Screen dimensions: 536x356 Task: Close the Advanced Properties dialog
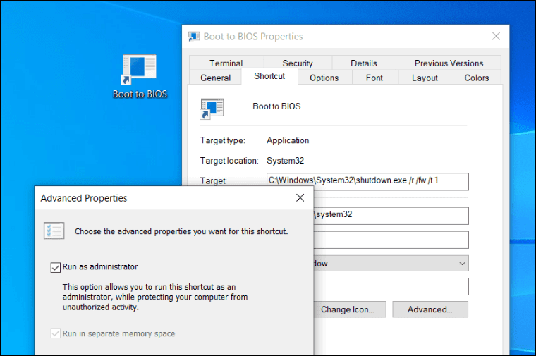coord(300,198)
